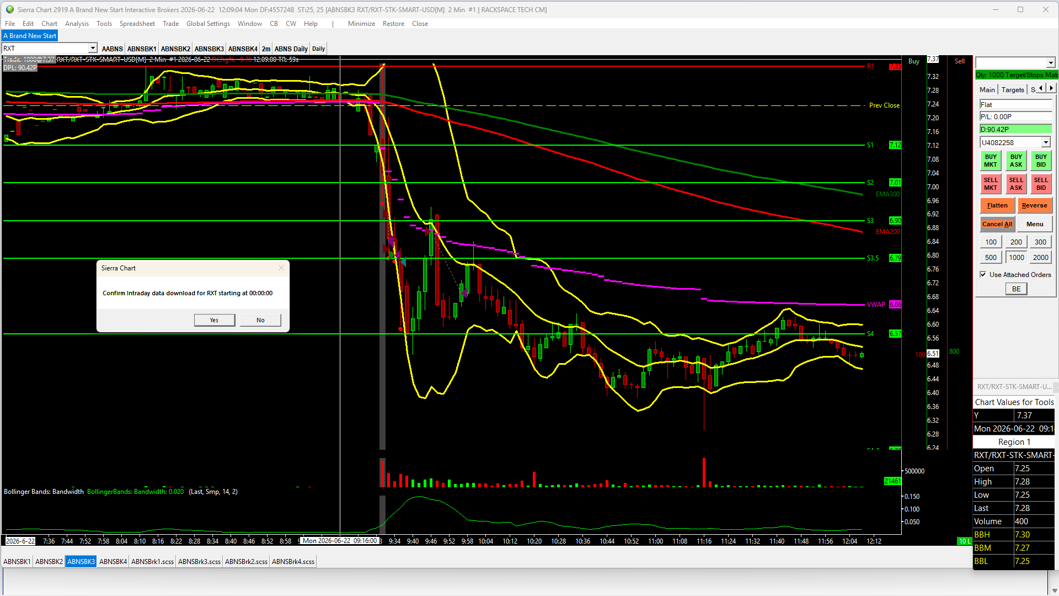The height and width of the screenshot is (596, 1059).
Task: Set order quantity to 2000
Action: coord(1040,257)
